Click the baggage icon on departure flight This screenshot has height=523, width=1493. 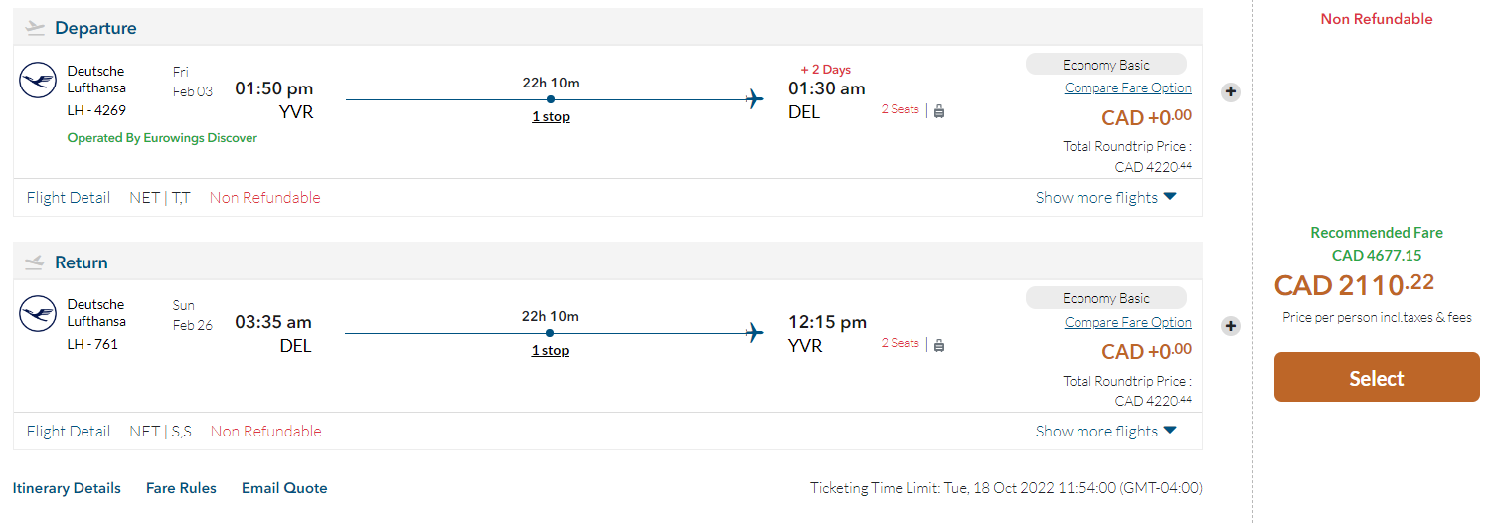(x=939, y=111)
